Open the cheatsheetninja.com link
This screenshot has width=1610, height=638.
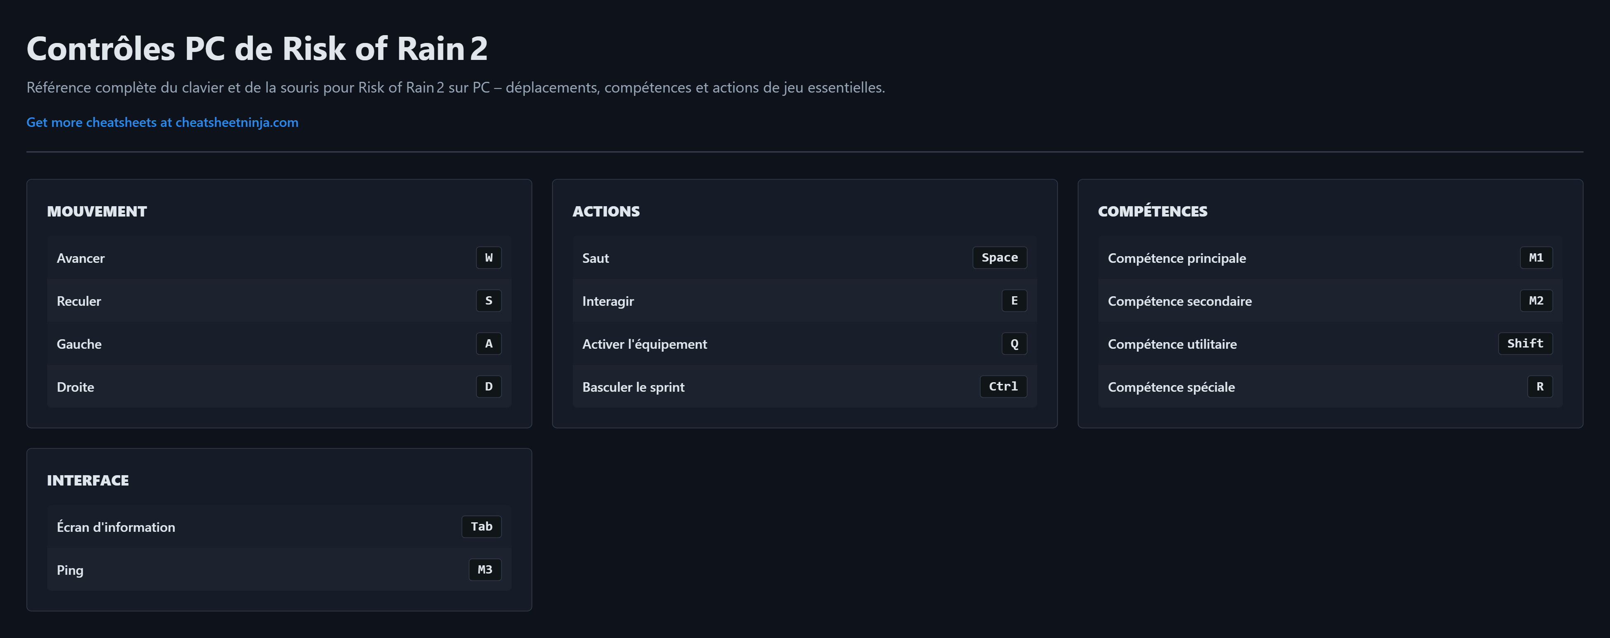[x=162, y=122]
